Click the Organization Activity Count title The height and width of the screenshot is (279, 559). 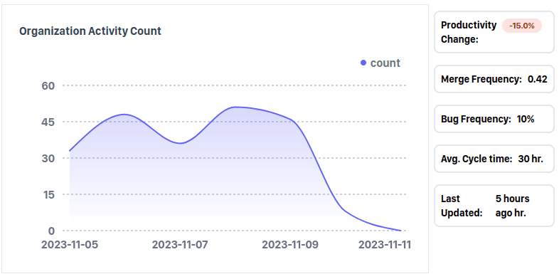pos(90,31)
